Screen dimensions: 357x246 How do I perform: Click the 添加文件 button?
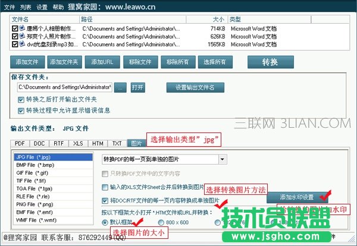pyautogui.click(x=27, y=62)
